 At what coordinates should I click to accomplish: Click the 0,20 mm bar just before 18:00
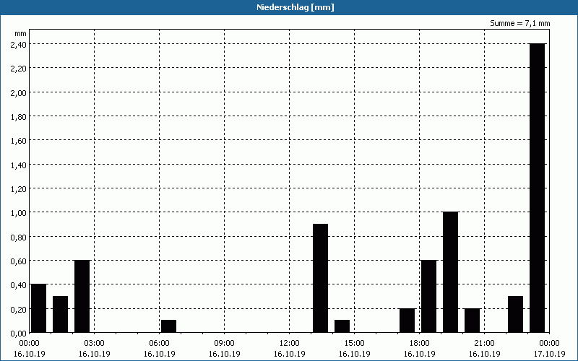point(407,321)
